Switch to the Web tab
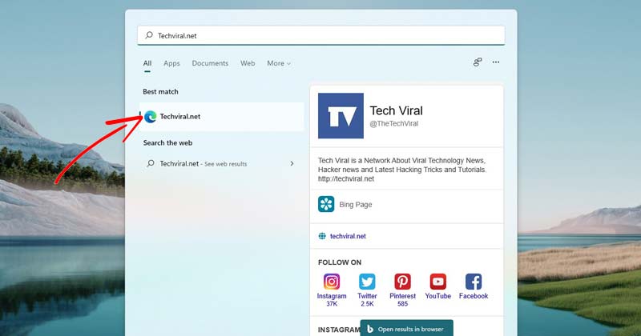Viewport: 641px width, 336px height. point(248,63)
